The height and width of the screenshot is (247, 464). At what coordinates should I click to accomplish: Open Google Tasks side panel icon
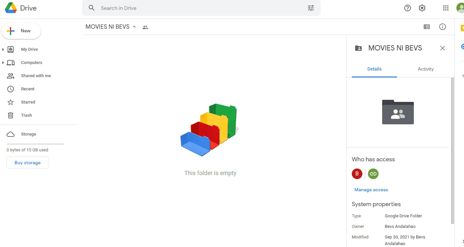pos(462,47)
